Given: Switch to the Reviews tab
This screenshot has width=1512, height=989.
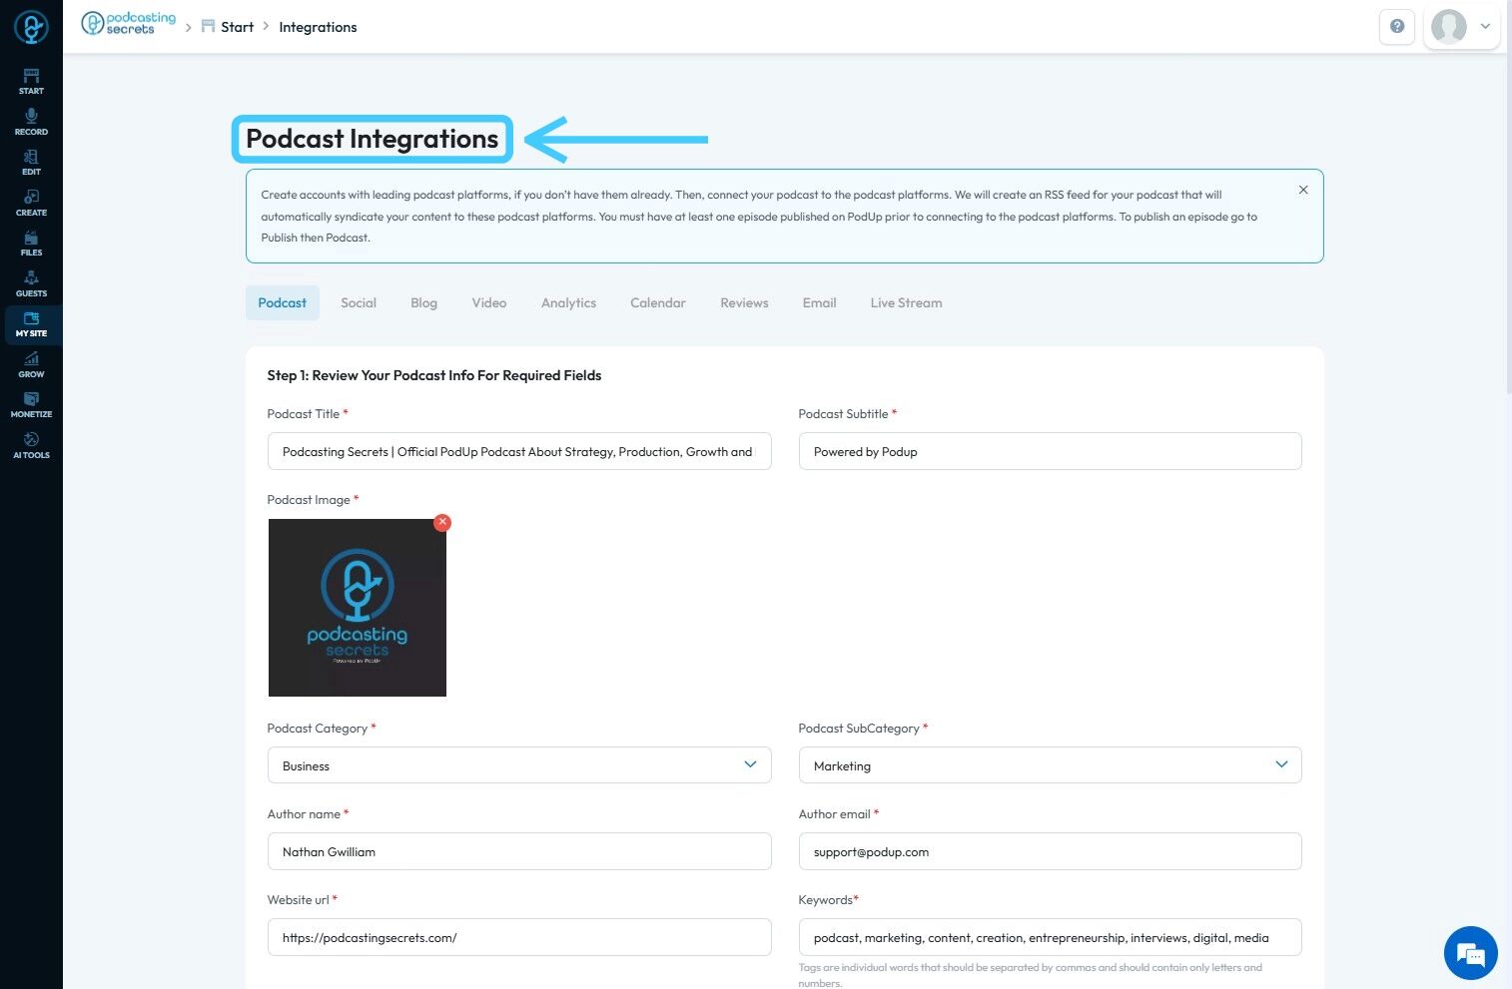Looking at the screenshot, I should (x=745, y=303).
